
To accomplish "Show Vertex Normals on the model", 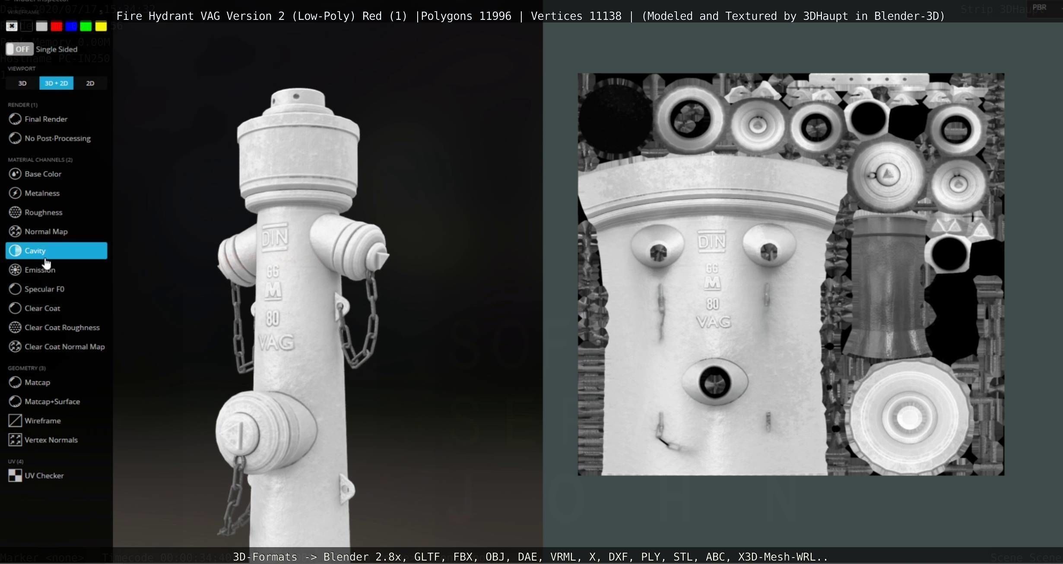I will [x=43, y=440].
